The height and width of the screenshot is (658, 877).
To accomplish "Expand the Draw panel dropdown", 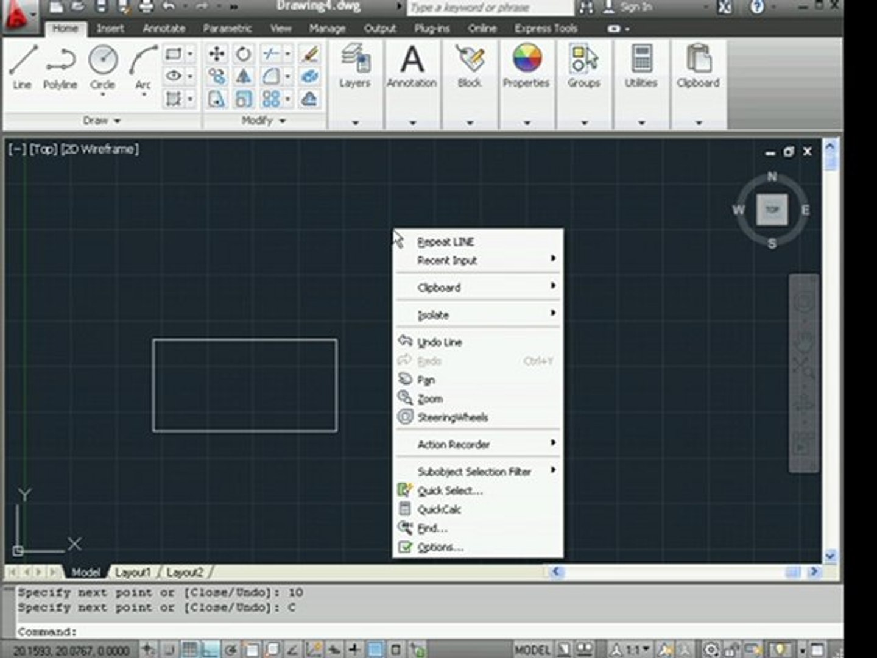I will 102,121.
